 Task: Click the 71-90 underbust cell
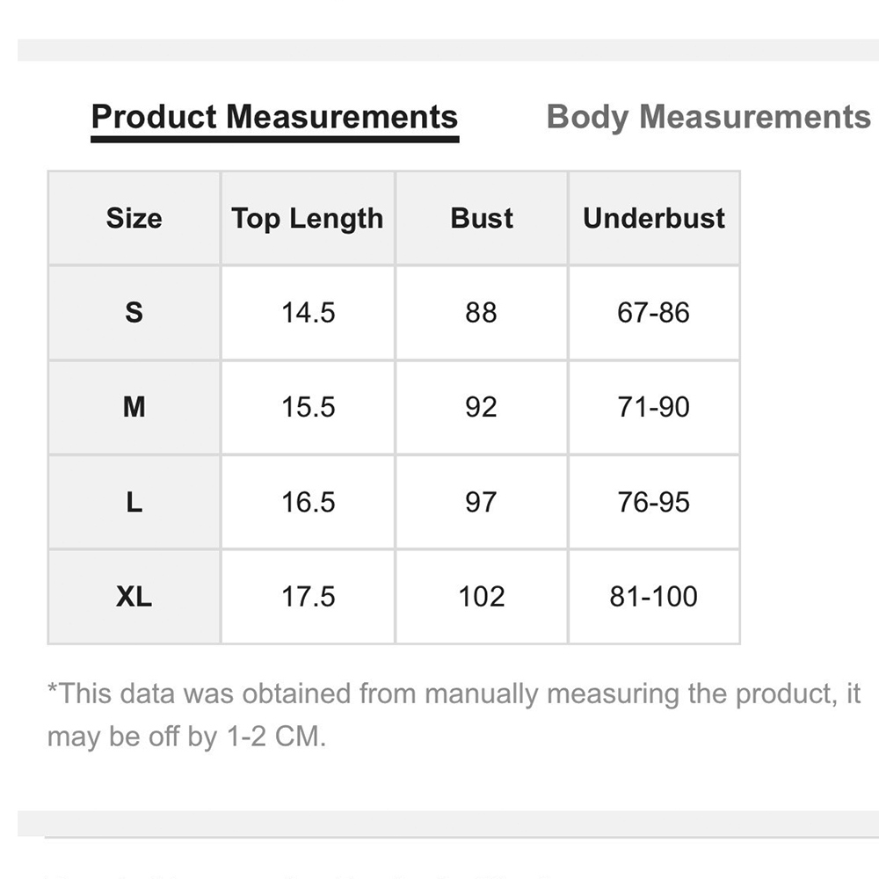coord(654,407)
